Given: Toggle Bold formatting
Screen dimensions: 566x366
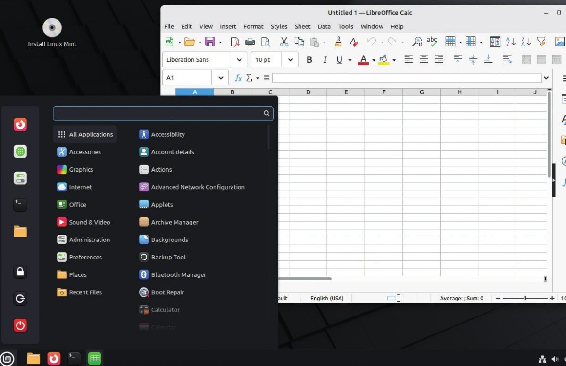Looking at the screenshot, I should click(309, 60).
